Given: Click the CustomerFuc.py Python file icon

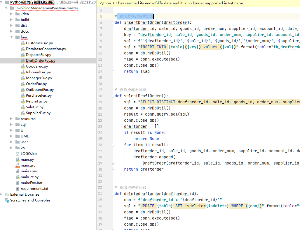Looking at the screenshot, I should (23, 43).
